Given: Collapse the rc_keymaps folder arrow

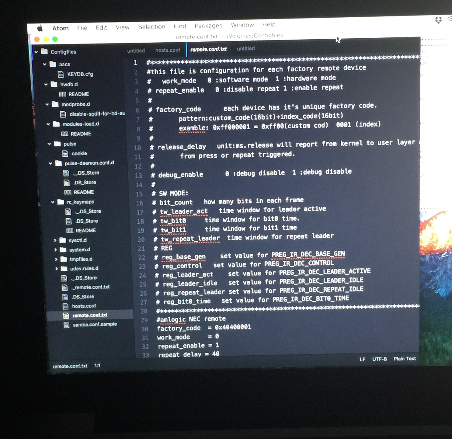Looking at the screenshot, I should [x=53, y=202].
